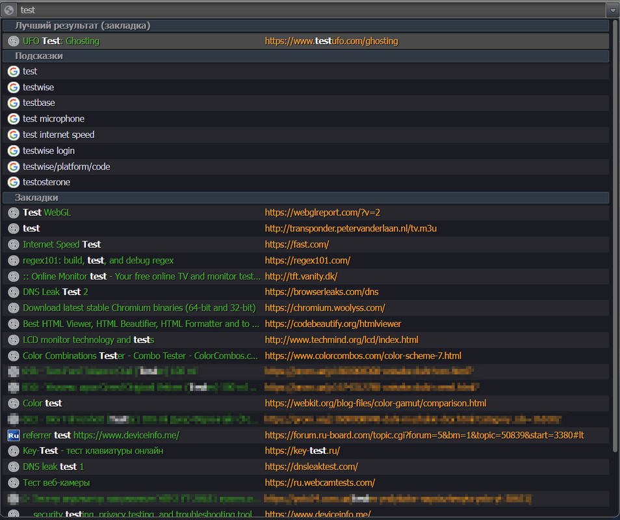Choose the 'testwise' search suggestion
620x520 pixels.
(306, 87)
